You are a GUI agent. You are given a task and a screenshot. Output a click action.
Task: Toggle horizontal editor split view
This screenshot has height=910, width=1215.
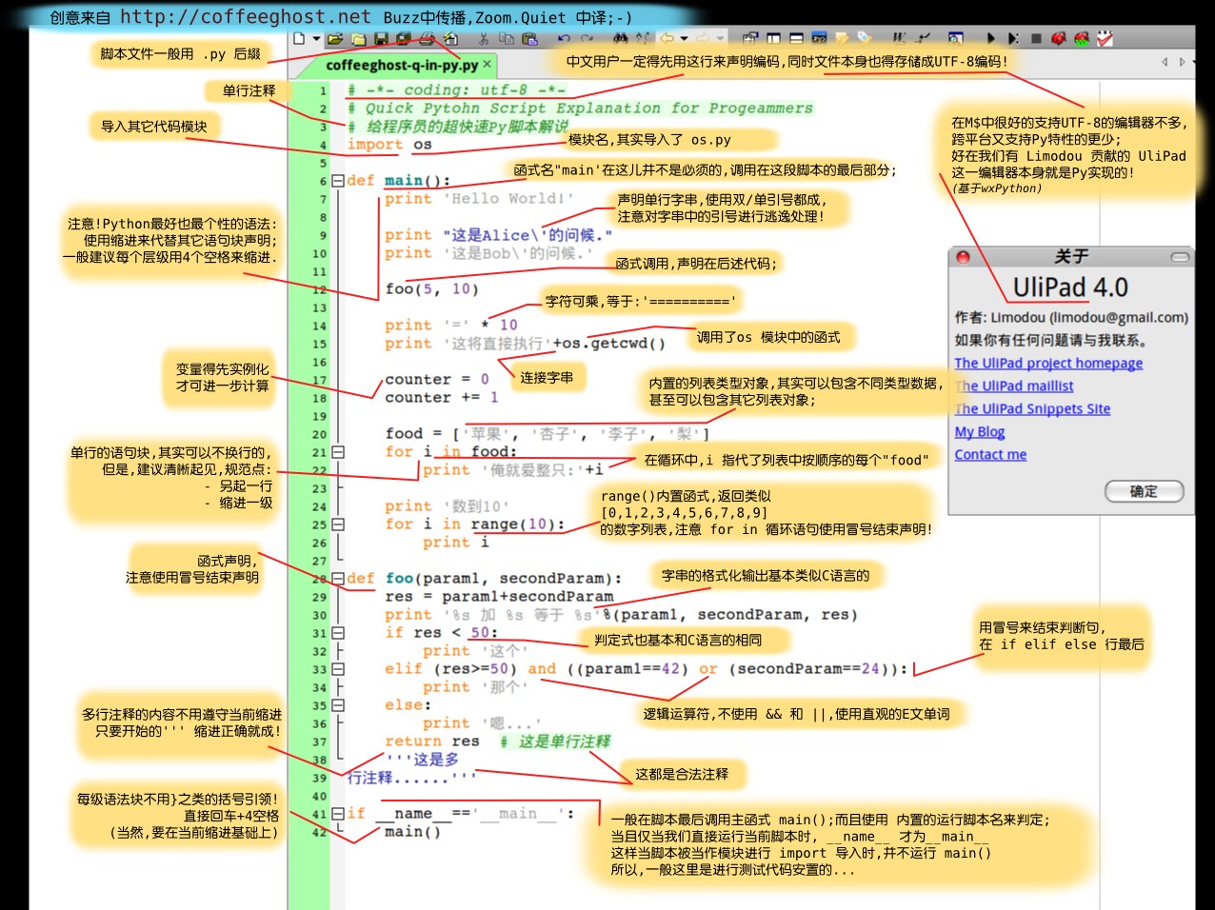click(796, 39)
